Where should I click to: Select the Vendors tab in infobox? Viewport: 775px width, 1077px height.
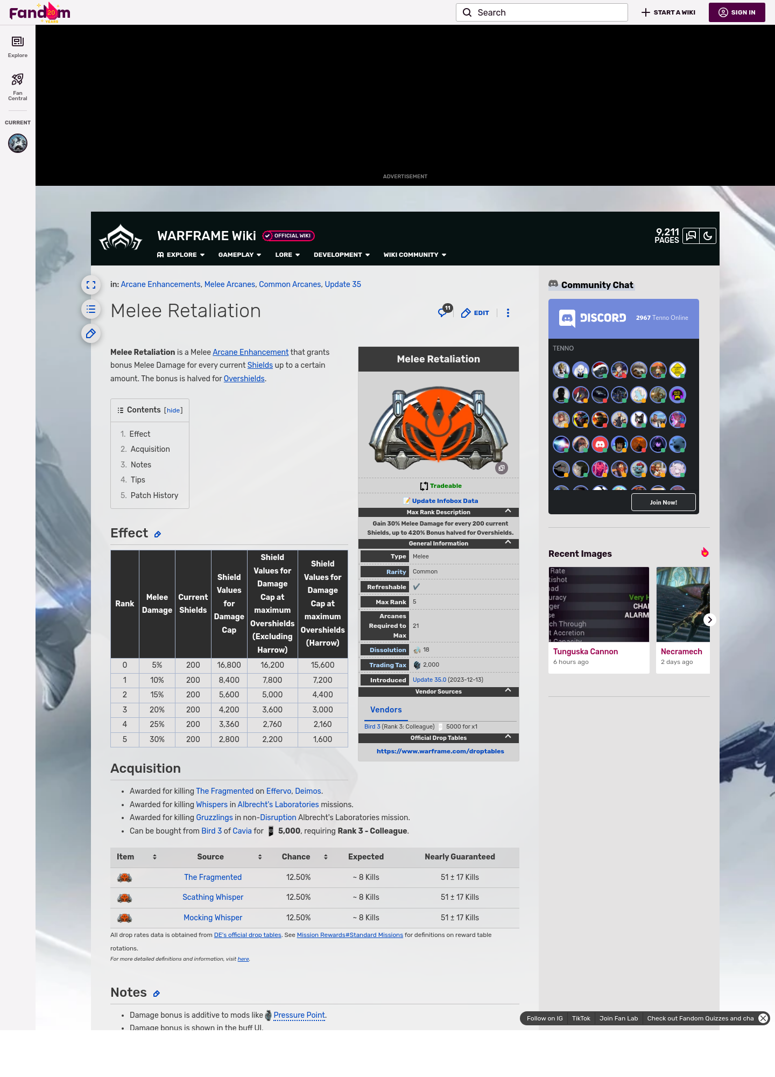pos(386,710)
